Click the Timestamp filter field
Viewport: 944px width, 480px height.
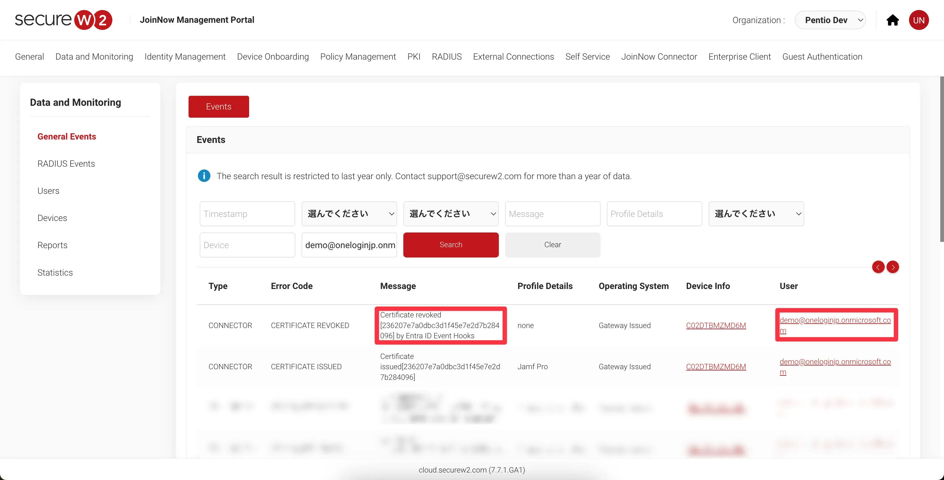[247, 213]
